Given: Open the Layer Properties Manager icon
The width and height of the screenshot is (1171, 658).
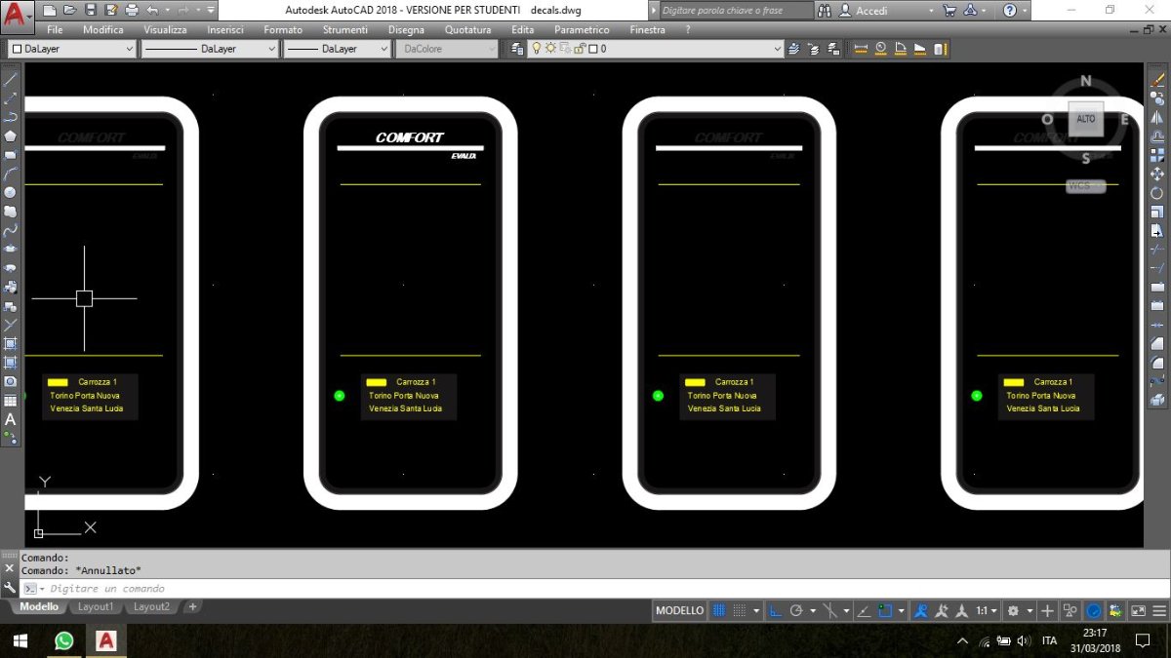Looking at the screenshot, I should 517,49.
